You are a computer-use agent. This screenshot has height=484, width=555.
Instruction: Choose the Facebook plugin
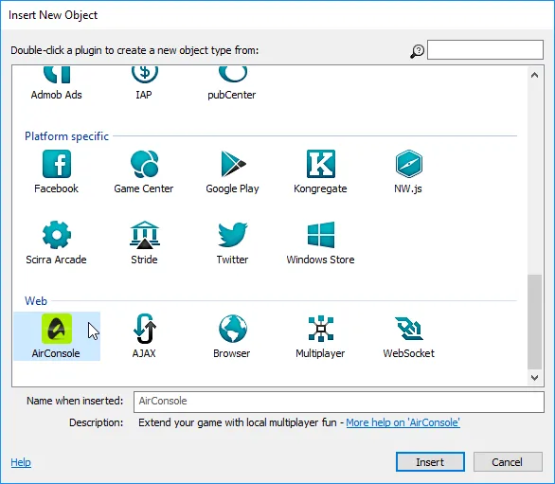point(56,172)
